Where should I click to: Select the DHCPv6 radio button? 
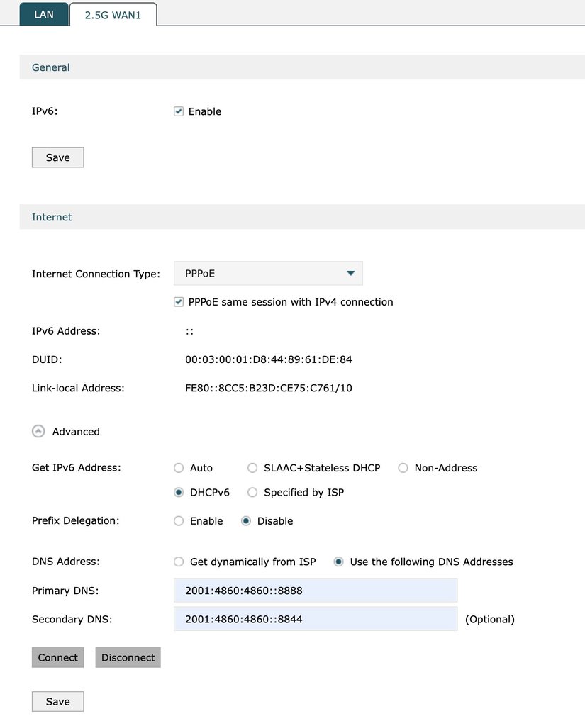point(179,492)
